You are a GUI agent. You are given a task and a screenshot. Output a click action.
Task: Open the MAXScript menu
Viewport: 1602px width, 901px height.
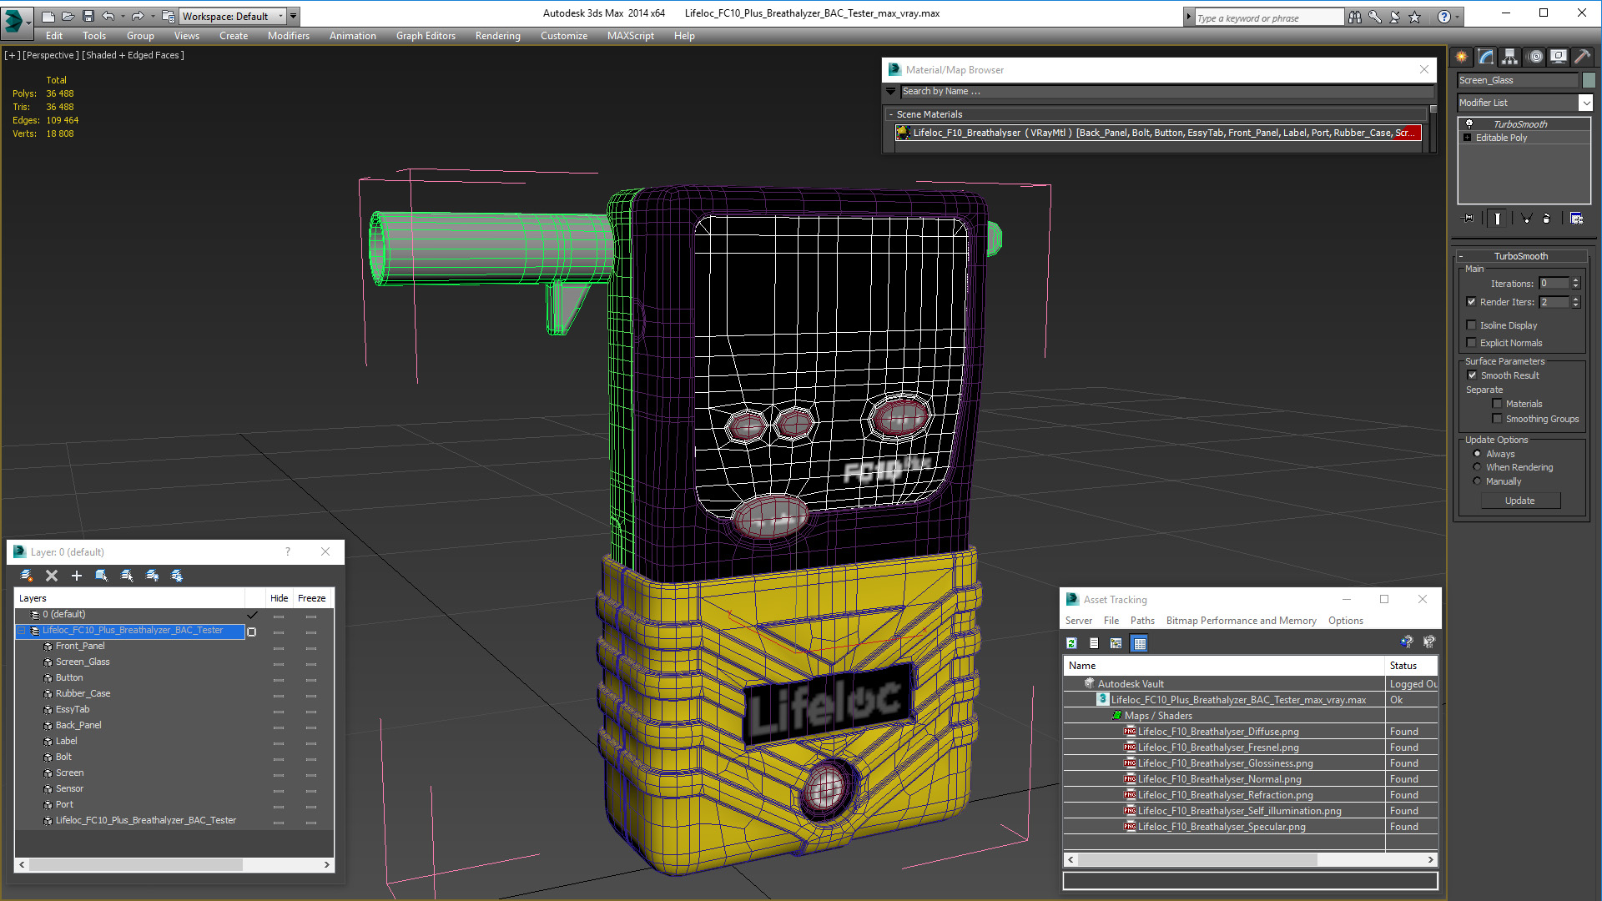(x=630, y=36)
